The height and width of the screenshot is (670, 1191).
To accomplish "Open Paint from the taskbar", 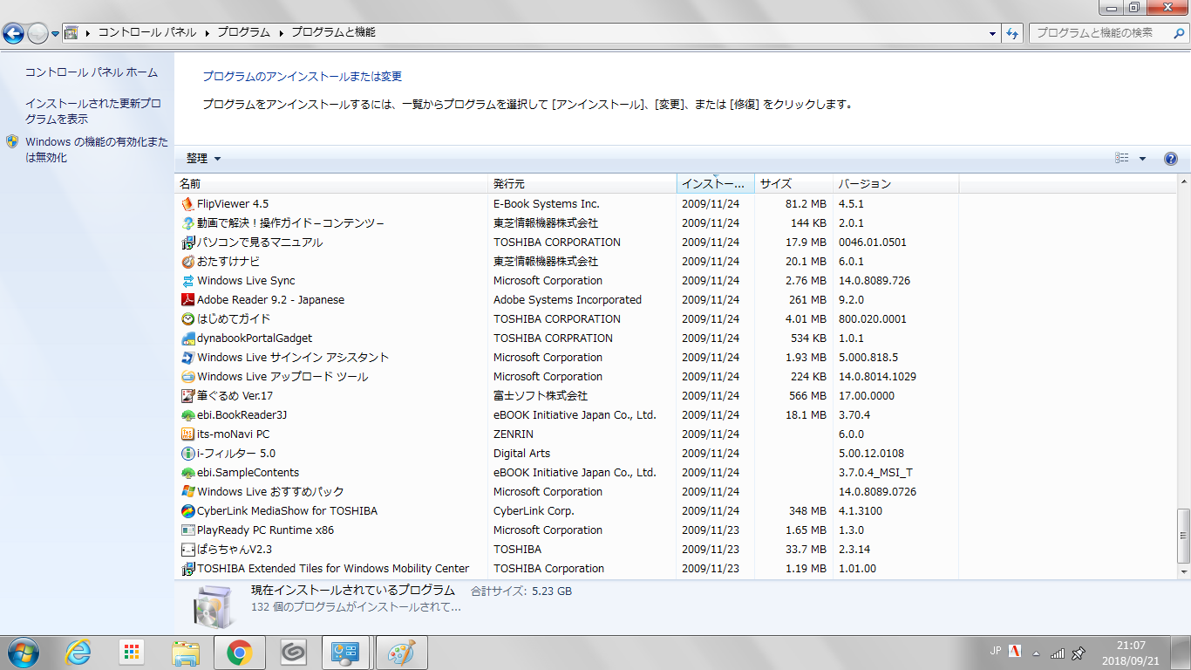I will (x=401, y=652).
